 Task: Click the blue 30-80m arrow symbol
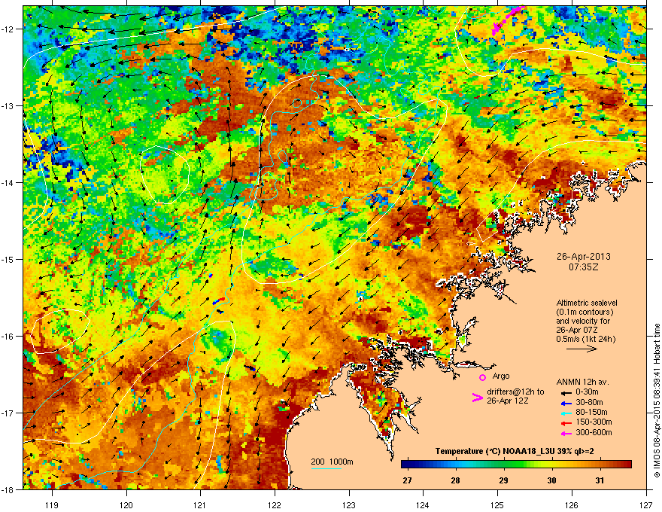pyautogui.click(x=566, y=403)
